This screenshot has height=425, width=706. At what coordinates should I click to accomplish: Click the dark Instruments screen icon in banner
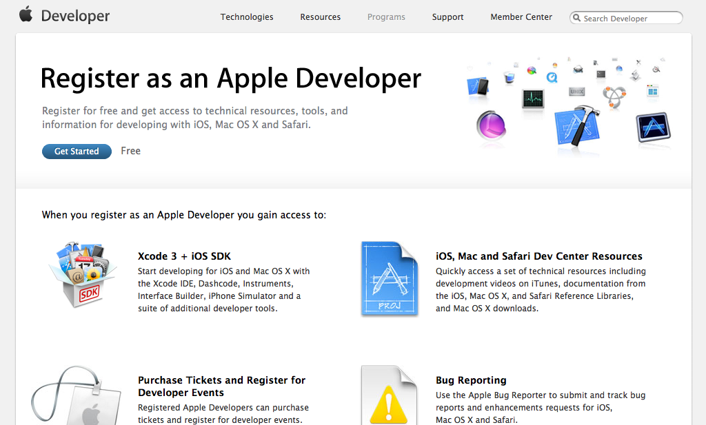coord(654,127)
